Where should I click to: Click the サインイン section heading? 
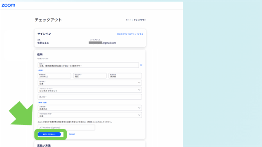click(44, 34)
